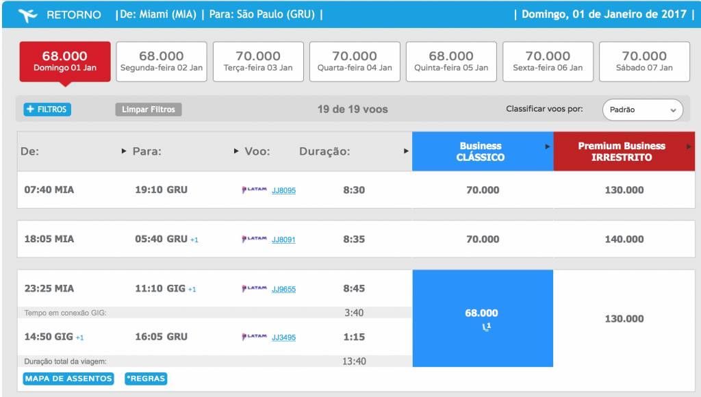Click the LATAM logo for flight JJ8091
This screenshot has height=397, width=701.
[254, 239]
